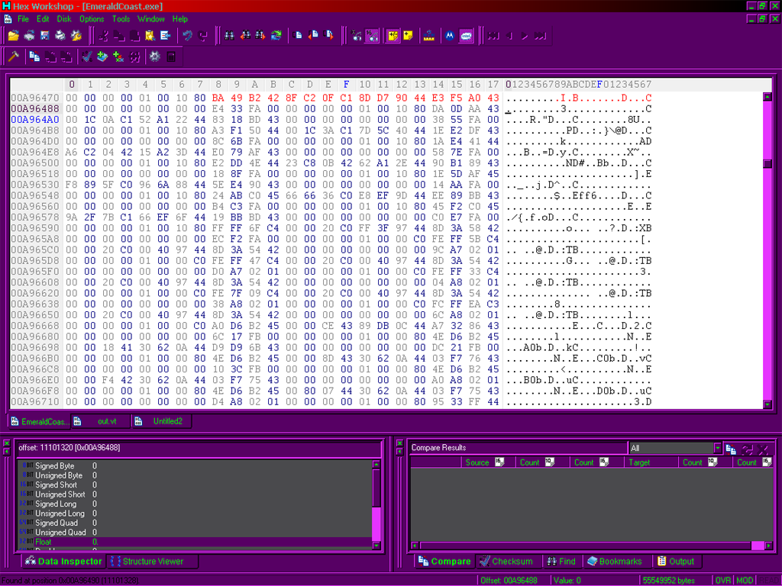The image size is (782, 586).
Task: Click the Open file folder icon
Action: tap(14, 35)
